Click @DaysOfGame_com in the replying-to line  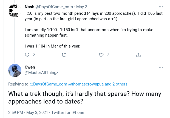(48, 84)
